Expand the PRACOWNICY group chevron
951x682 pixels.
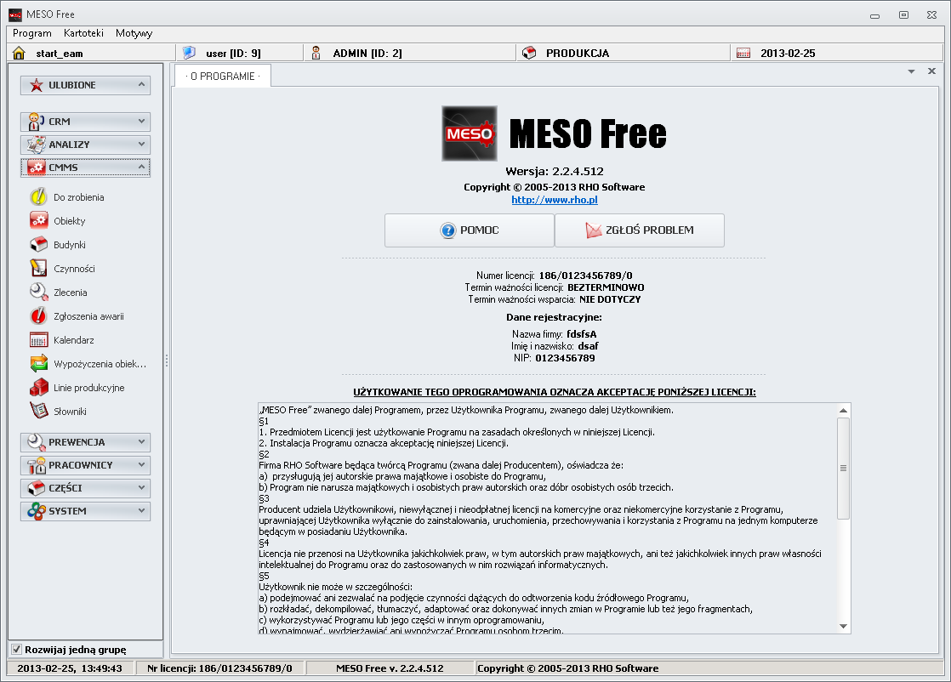[141, 465]
